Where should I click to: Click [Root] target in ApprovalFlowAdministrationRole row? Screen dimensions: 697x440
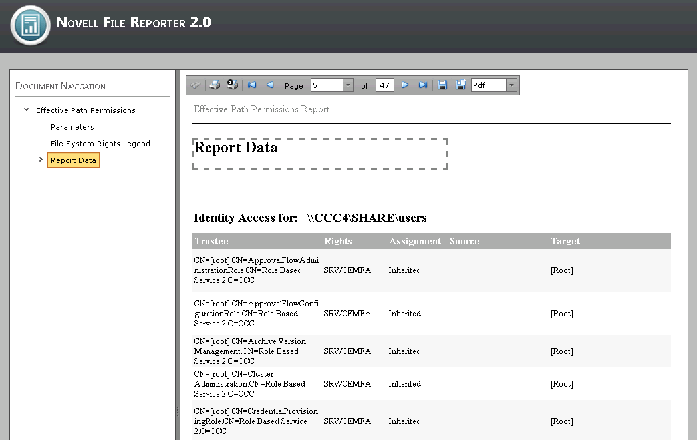(x=562, y=270)
